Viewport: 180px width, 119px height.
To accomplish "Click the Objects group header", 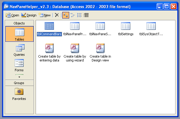I will point(19,23).
